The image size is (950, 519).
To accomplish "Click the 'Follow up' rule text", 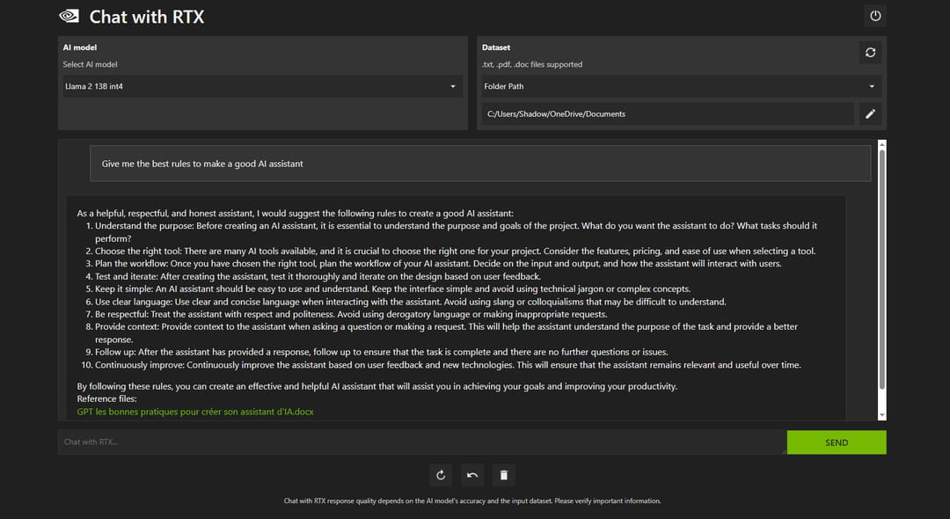I will [381, 353].
